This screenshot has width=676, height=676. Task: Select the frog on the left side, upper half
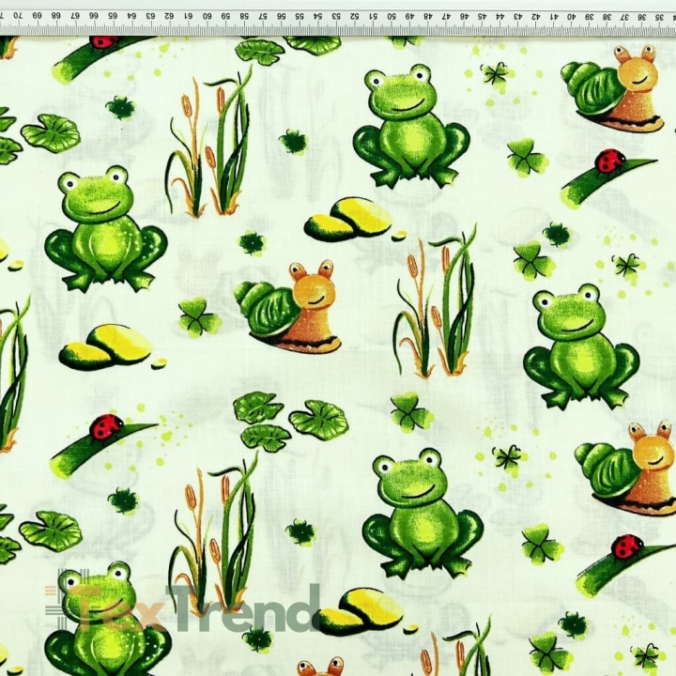point(105,228)
